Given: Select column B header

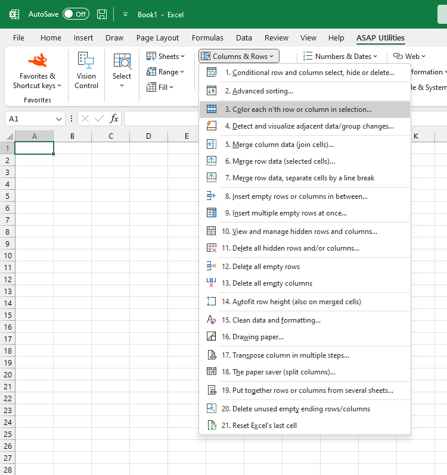Looking at the screenshot, I should [72, 136].
